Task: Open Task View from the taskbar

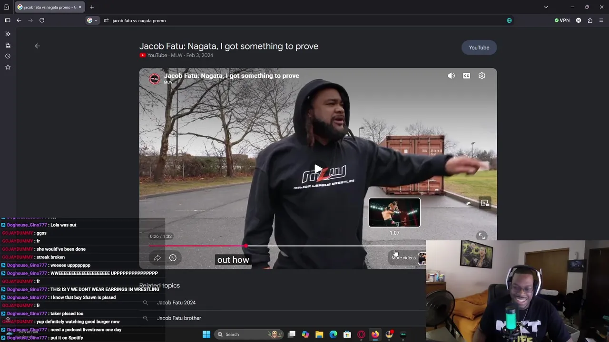Action: pos(292,334)
